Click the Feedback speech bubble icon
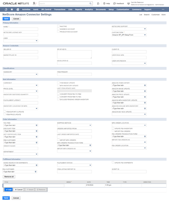 (115, 4)
